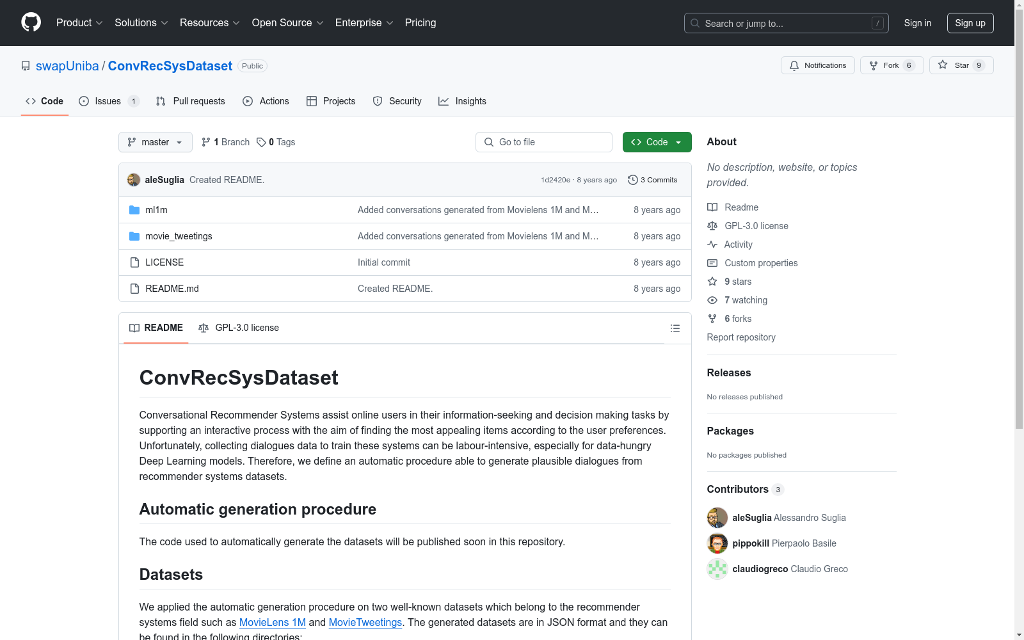
Task: Open the GPL-3.0 license link in About
Action: coord(748,226)
